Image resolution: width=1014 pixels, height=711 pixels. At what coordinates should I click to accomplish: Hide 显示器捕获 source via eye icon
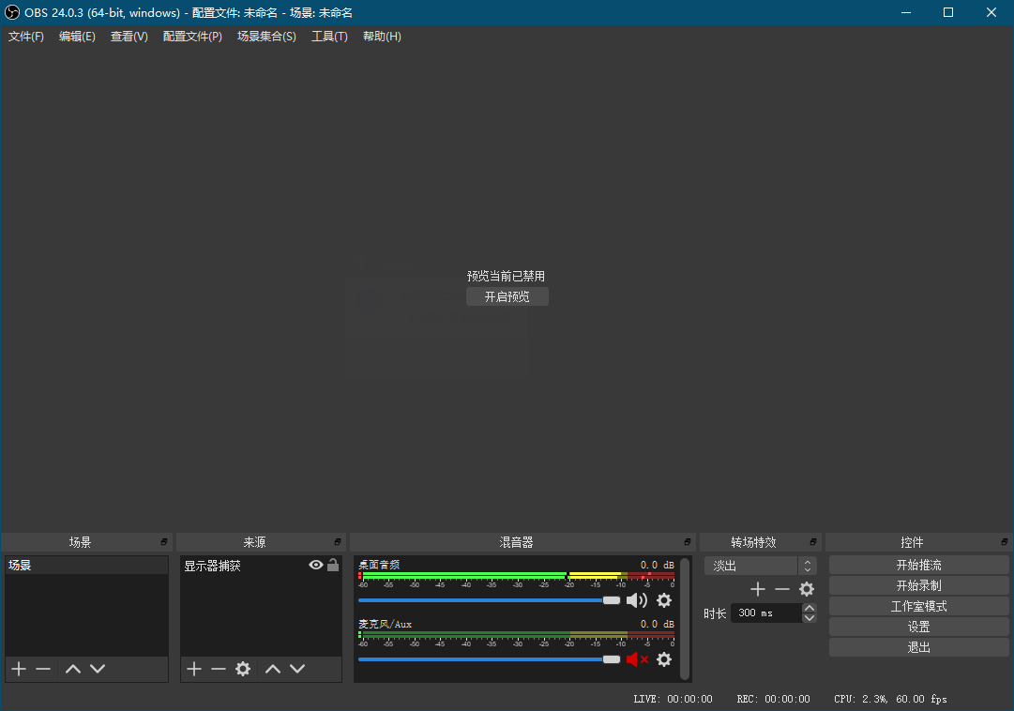pyautogui.click(x=315, y=565)
